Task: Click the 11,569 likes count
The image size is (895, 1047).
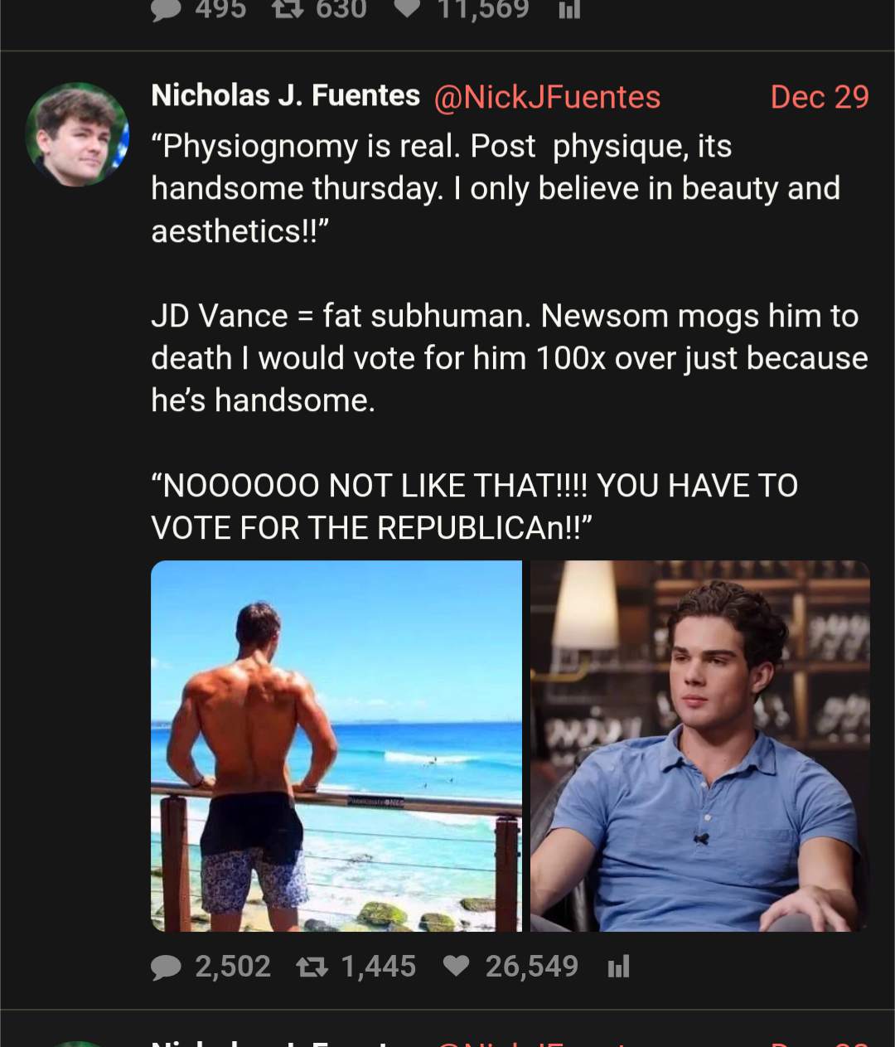Action: [483, 9]
